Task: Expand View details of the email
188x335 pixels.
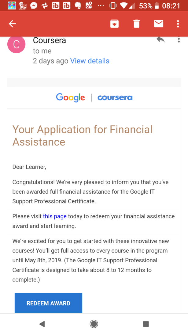Action: (90, 61)
